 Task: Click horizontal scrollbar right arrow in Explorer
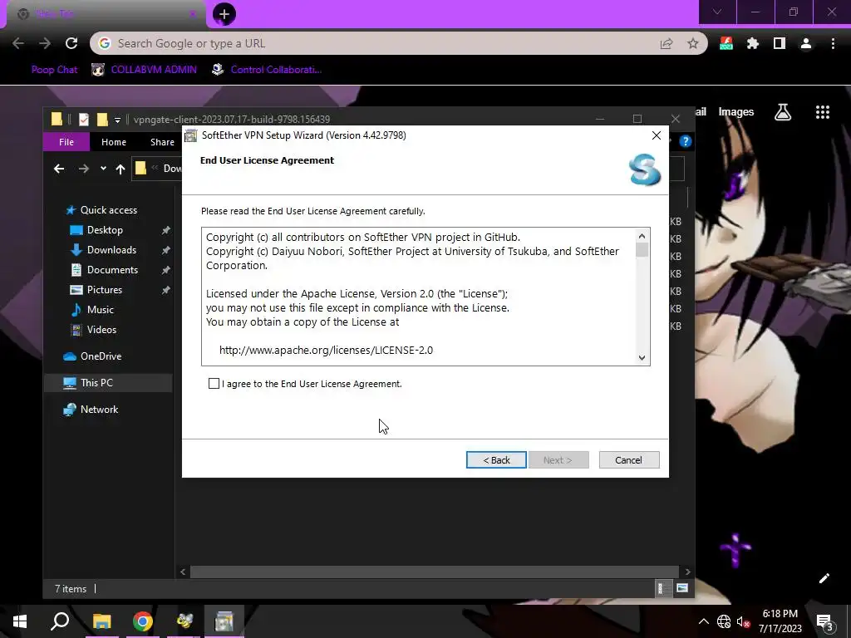[687, 572]
